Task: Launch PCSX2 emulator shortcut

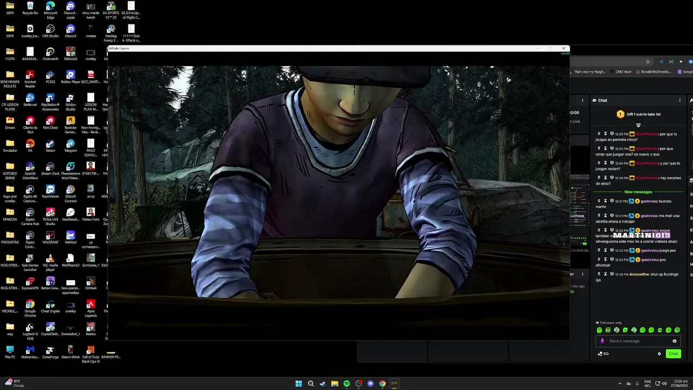Action: pyautogui.click(x=50, y=76)
